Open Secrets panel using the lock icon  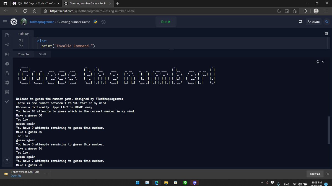7,73
